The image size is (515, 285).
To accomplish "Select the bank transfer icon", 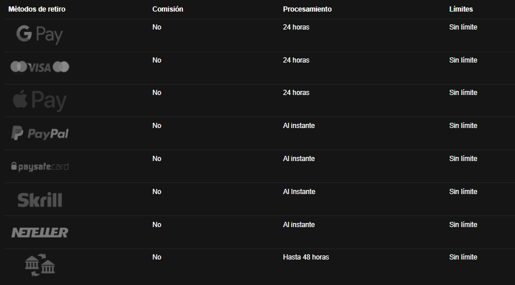I will tap(39, 265).
